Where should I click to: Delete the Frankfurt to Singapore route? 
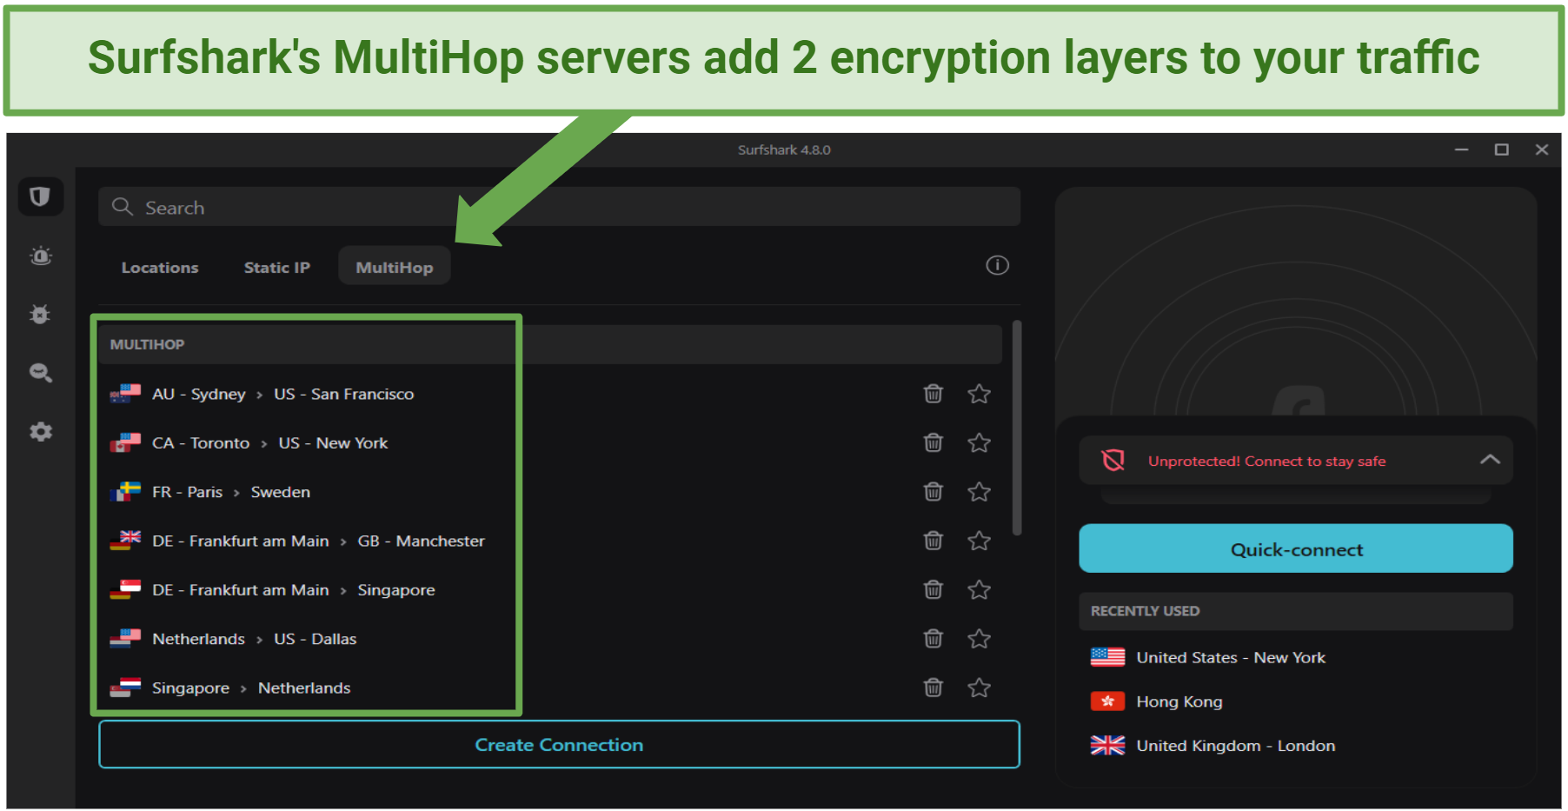tap(933, 589)
